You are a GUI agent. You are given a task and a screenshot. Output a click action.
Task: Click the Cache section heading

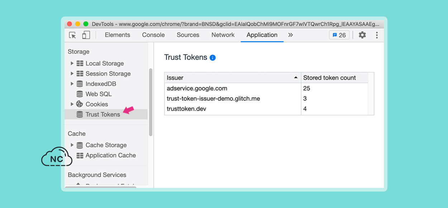[77, 134]
